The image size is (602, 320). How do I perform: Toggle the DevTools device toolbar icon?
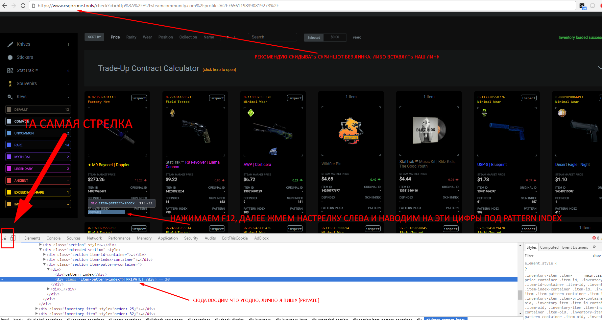(x=13, y=238)
